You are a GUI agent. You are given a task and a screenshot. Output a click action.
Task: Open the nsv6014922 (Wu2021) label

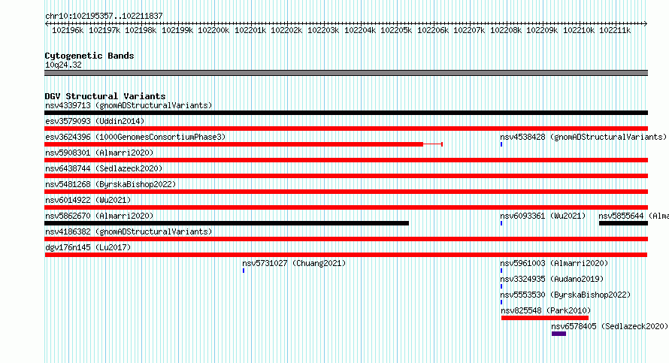88,200
